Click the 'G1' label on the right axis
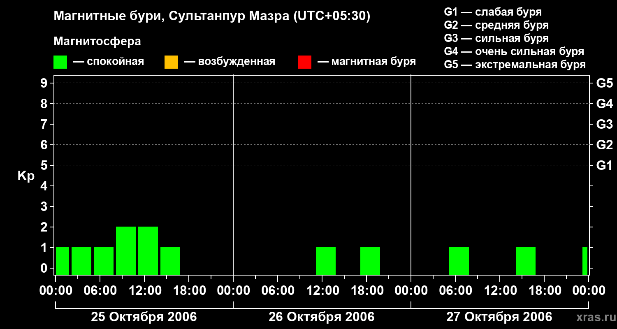Image resolution: width=617 pixels, height=329 pixels. click(604, 166)
